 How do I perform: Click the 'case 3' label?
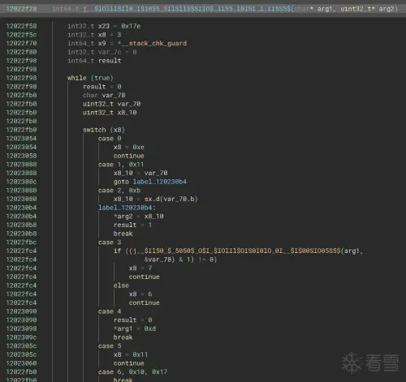coord(110,243)
